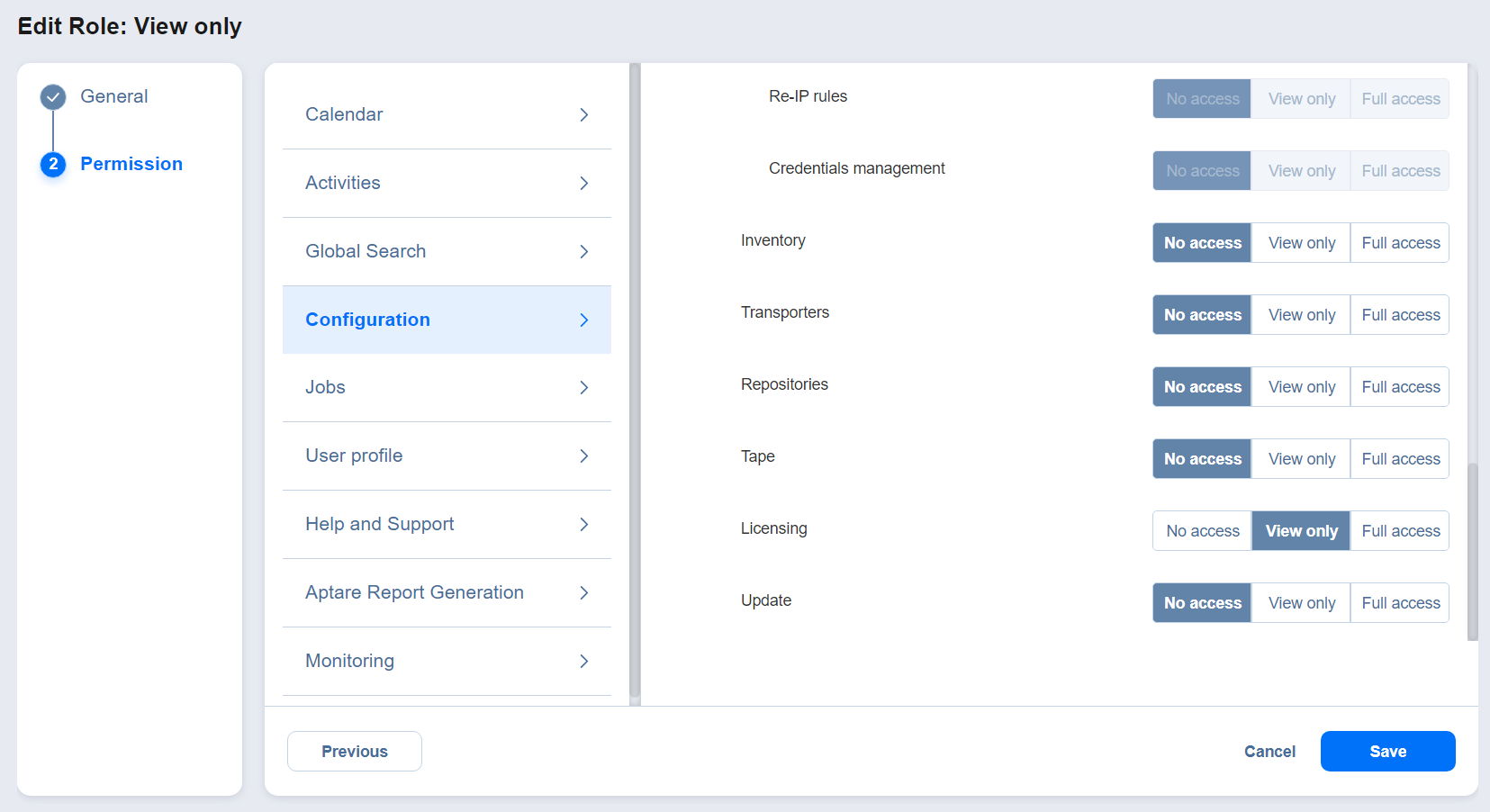Click the Jobs row chevron icon
This screenshot has width=1490, height=812.
[584, 387]
